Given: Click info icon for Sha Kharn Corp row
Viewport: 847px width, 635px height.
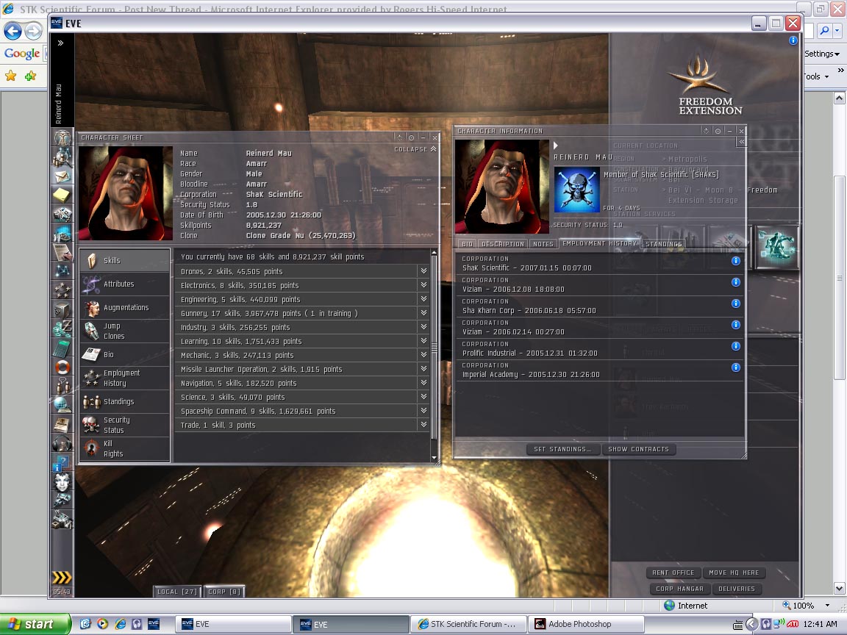Looking at the screenshot, I should pos(735,304).
